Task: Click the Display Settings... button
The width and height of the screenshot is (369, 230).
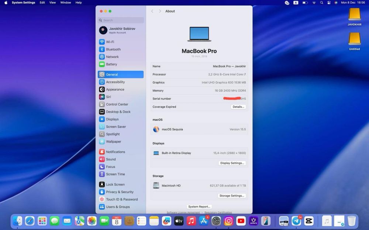Action: tap(232, 163)
